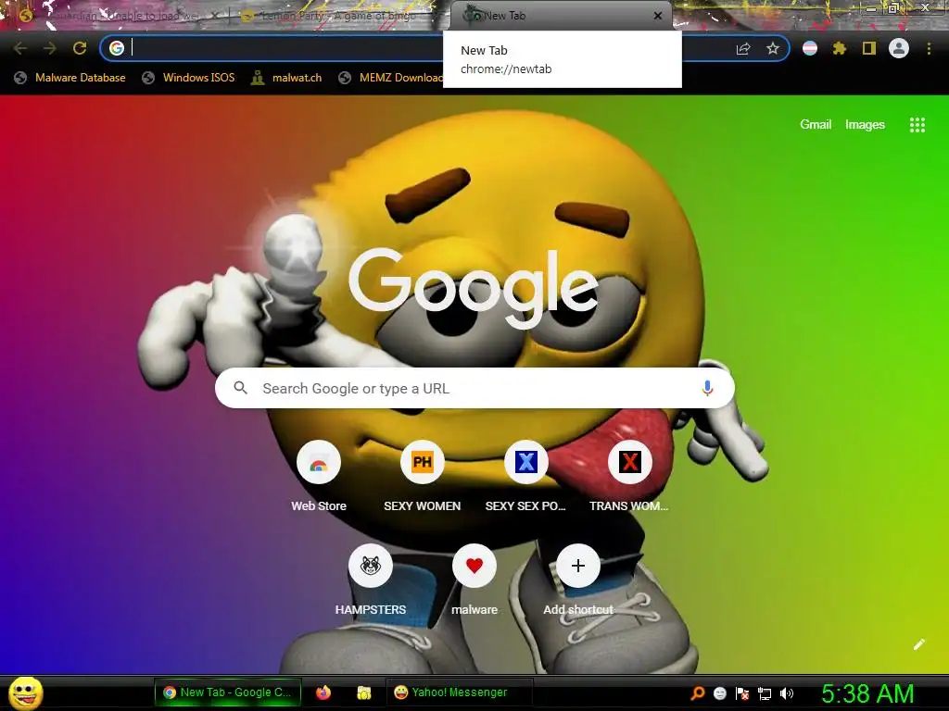Viewport: 949px width, 711px height.
Task: Open the Chrome profile avatar menu
Action: (x=899, y=48)
